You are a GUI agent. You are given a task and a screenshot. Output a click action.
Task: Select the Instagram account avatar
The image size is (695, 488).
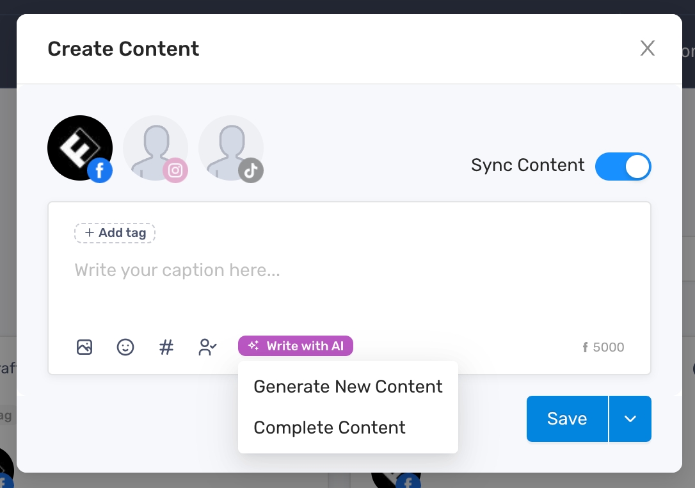[156, 148]
